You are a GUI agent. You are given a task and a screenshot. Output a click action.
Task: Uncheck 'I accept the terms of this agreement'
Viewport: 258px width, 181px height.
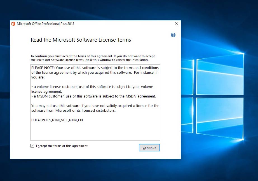(32, 146)
